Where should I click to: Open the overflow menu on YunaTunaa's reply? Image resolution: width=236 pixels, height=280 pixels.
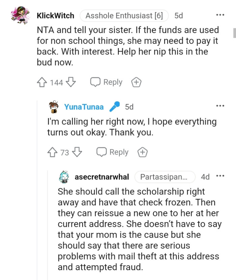(x=220, y=105)
